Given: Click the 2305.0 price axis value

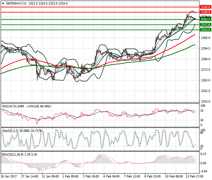Looking at the screenshot, I should (x=206, y=38).
